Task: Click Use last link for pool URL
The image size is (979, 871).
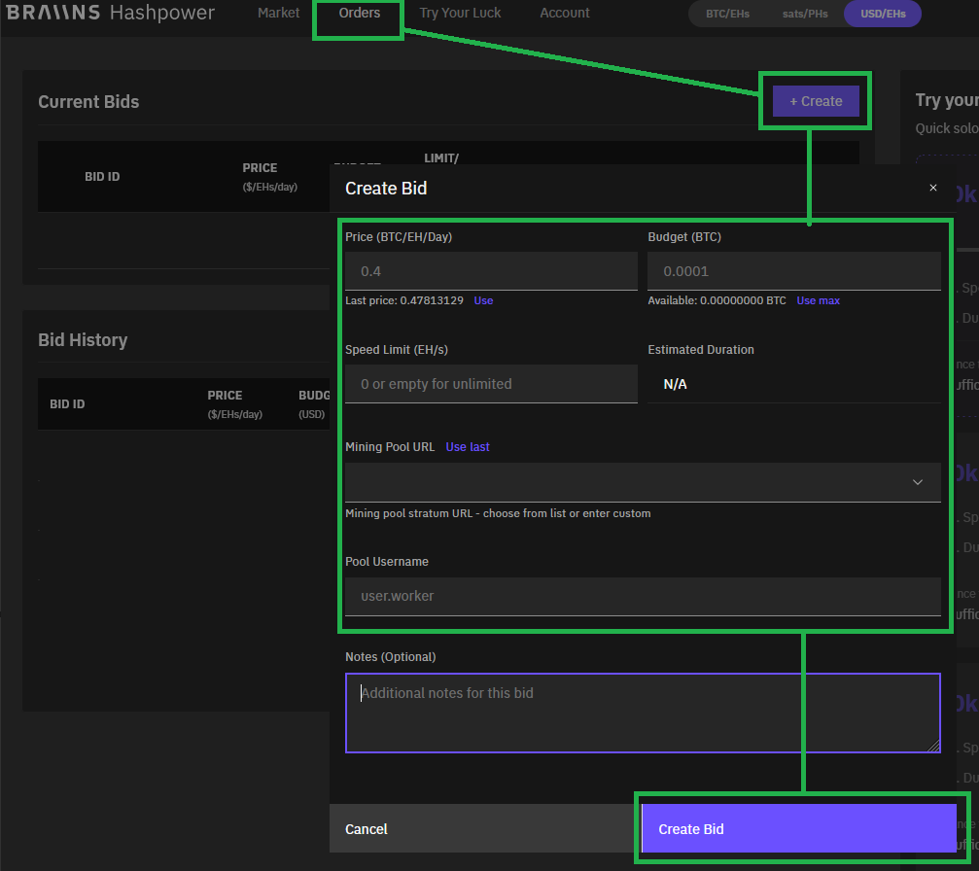Action: coord(467,447)
